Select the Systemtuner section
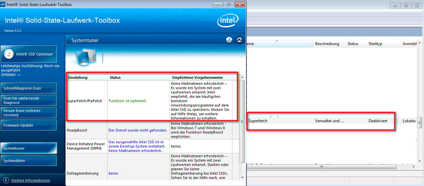Image resolution: width=424 pixels, height=186 pixels. pyautogui.click(x=28, y=148)
